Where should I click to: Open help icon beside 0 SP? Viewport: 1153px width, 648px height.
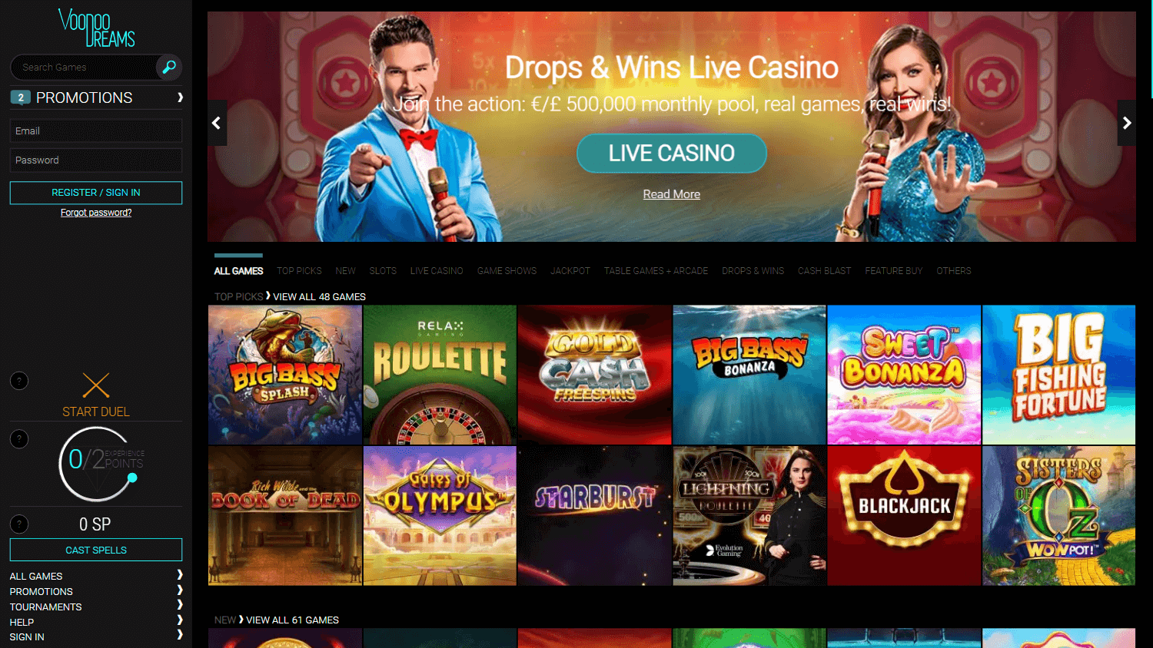pos(19,524)
